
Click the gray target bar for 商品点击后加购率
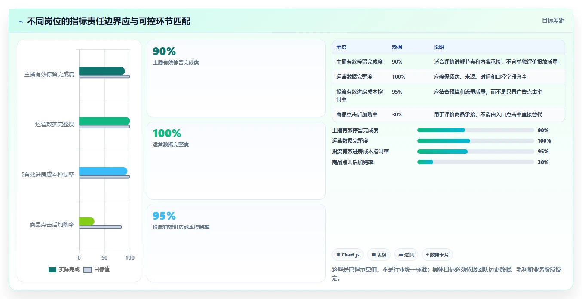(x=100, y=227)
